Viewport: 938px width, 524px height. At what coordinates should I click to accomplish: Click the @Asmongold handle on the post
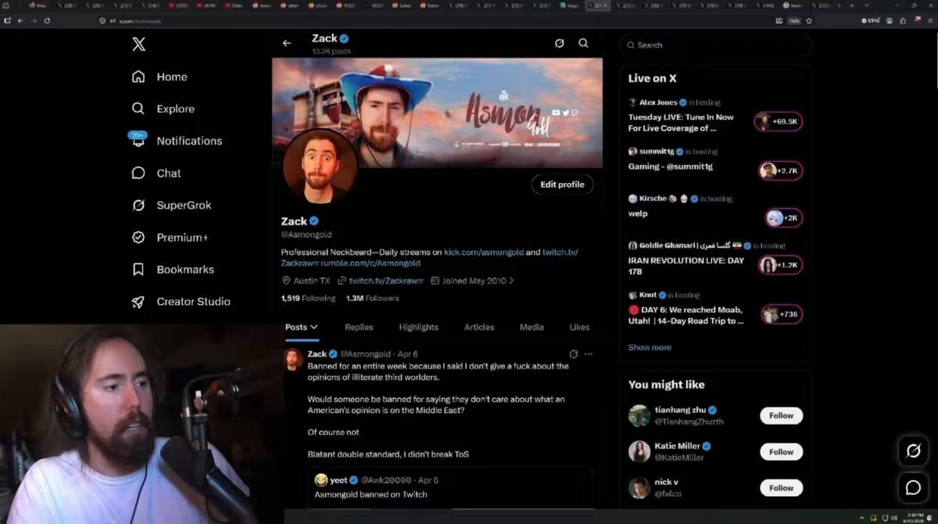[365, 354]
